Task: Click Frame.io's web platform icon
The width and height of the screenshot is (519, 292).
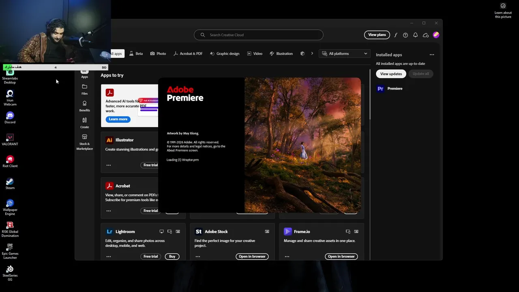Action: tap(356, 232)
